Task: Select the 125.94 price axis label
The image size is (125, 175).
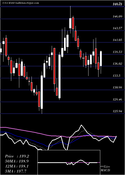Action: coord(117,111)
